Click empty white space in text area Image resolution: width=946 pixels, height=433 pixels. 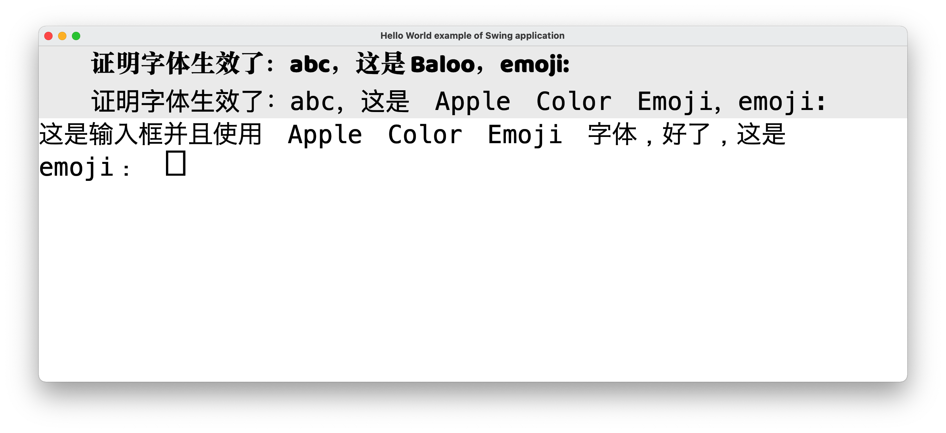click(x=472, y=279)
